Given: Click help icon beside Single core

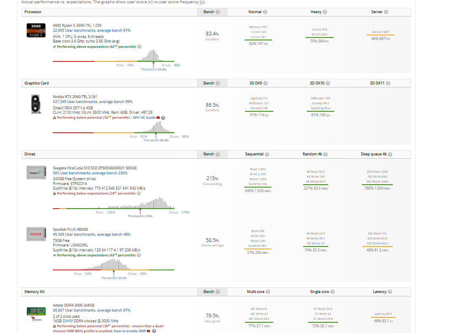Looking at the screenshot, I should tap(333, 291).
